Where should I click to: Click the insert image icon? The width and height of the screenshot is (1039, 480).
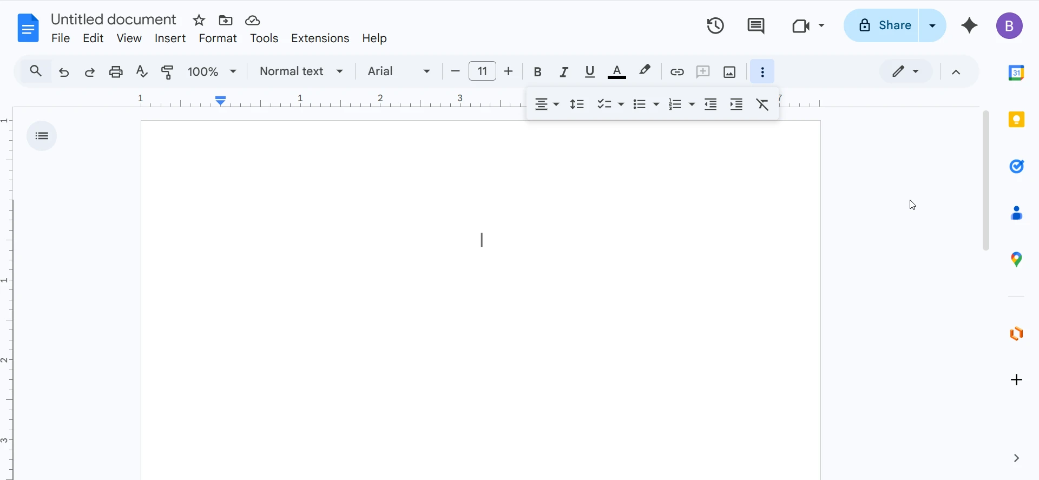729,71
